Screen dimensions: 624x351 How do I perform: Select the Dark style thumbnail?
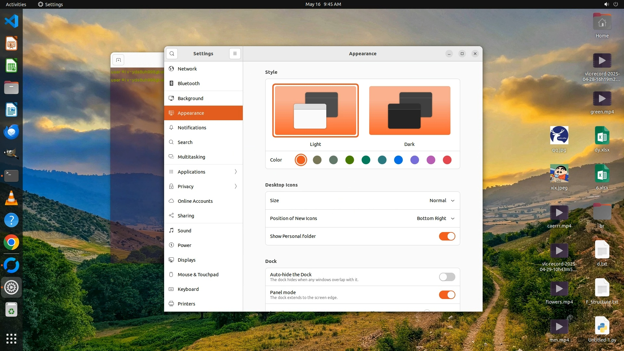(409, 110)
